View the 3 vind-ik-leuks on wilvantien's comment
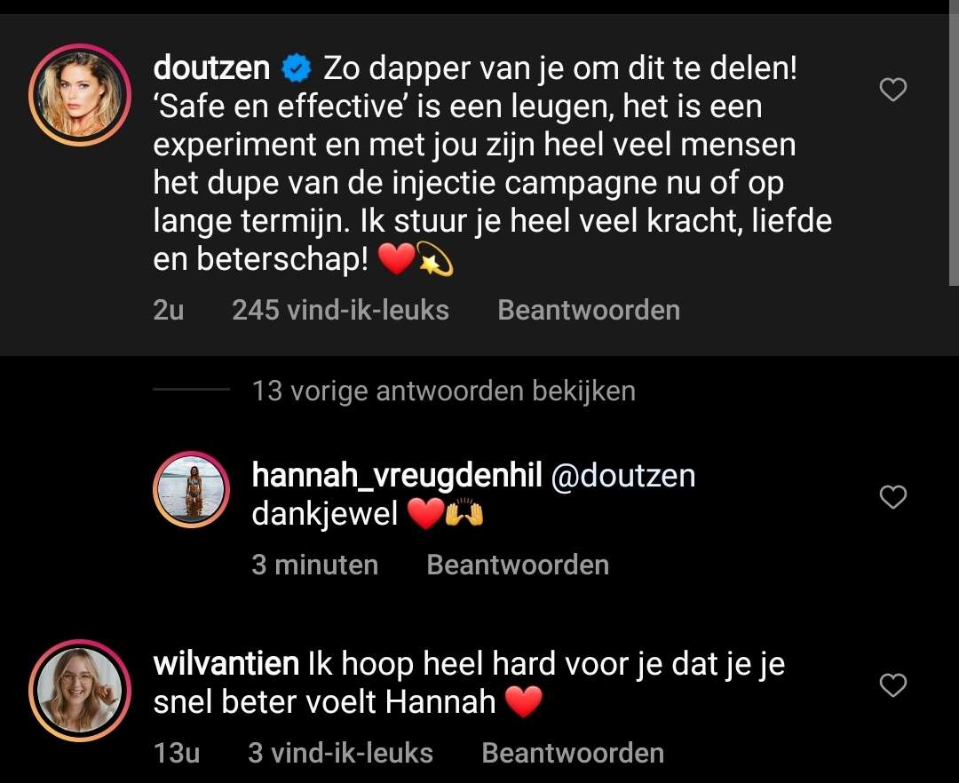The image size is (959, 783). click(x=341, y=753)
